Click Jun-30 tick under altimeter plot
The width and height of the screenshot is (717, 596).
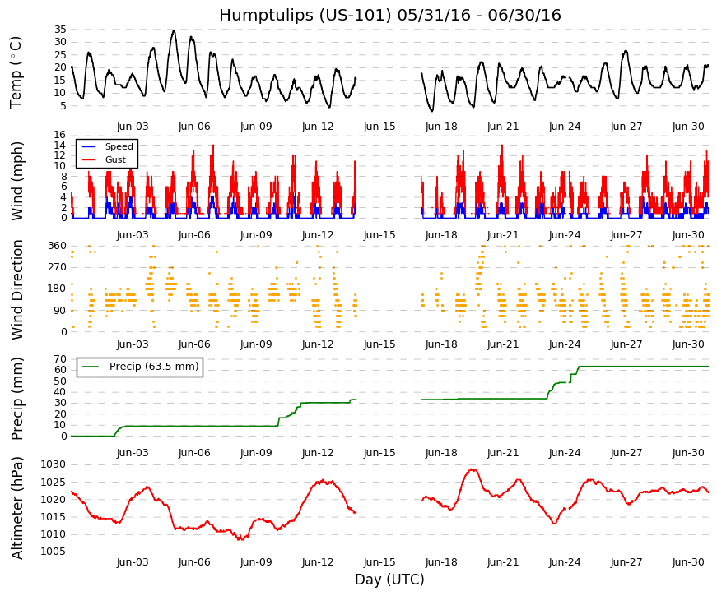[x=688, y=562]
